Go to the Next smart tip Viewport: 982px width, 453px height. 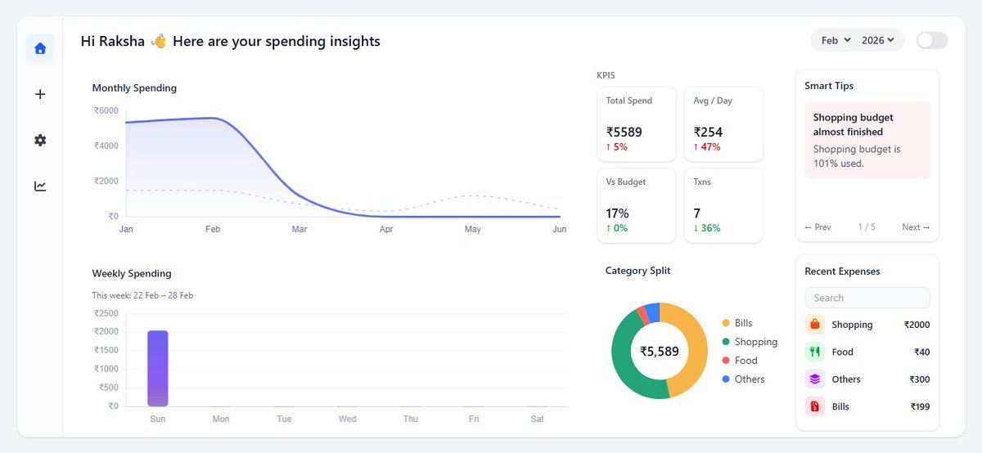[x=916, y=227]
